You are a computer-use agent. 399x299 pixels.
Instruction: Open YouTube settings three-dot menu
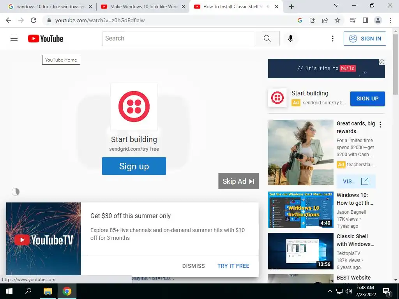pos(333,39)
